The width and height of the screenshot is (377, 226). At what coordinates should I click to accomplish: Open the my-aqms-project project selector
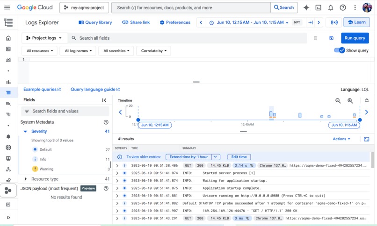[84, 7]
